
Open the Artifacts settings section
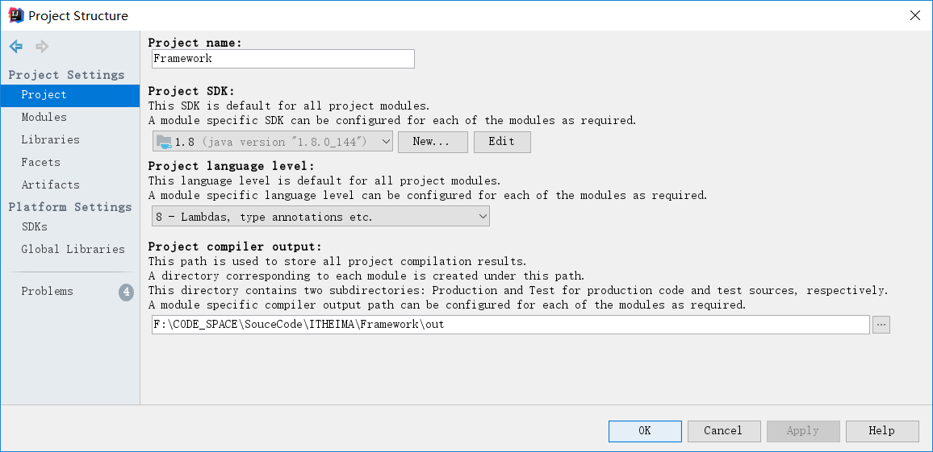(50, 185)
